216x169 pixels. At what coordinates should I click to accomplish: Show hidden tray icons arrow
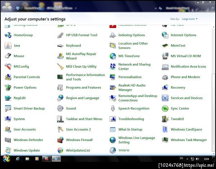(x=187, y=159)
